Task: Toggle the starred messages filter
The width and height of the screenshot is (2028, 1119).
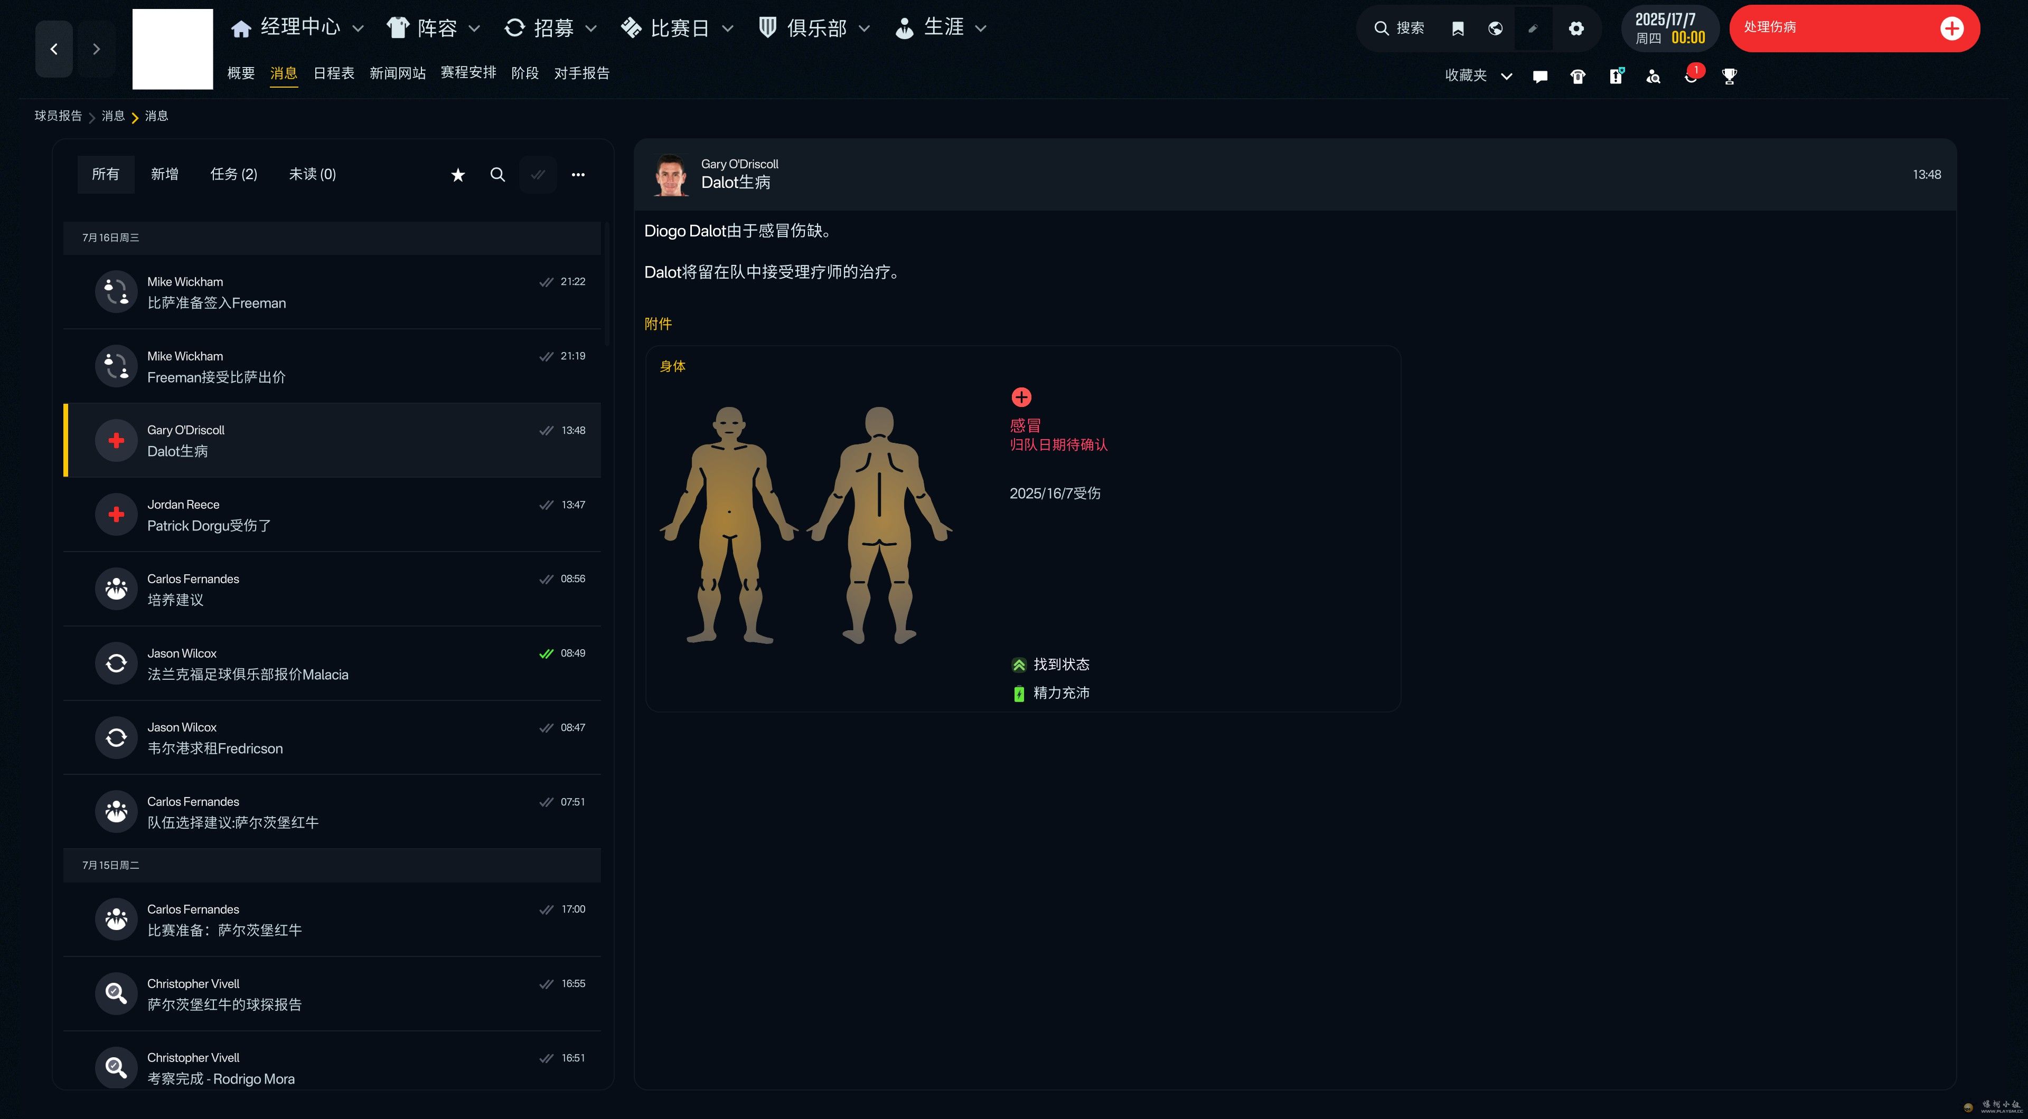Action: pos(458,175)
